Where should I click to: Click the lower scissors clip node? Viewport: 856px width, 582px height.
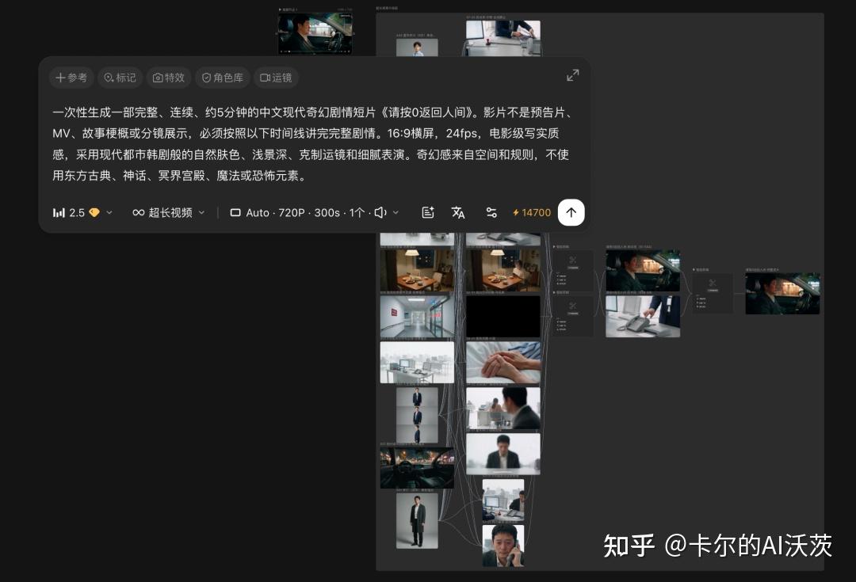573,316
